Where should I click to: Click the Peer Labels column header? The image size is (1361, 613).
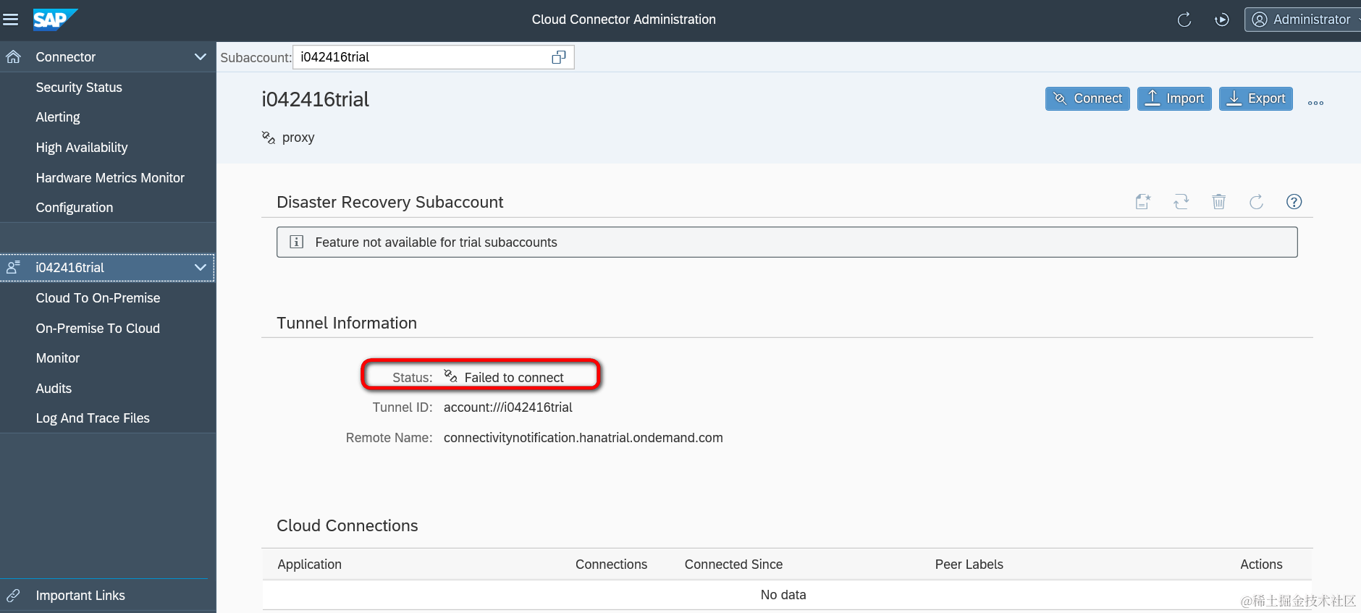click(x=969, y=565)
